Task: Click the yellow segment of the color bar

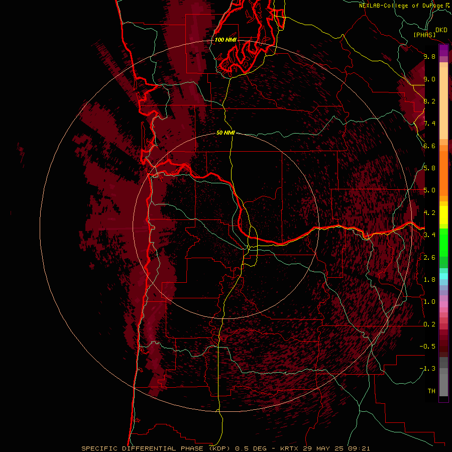Action: [443, 215]
